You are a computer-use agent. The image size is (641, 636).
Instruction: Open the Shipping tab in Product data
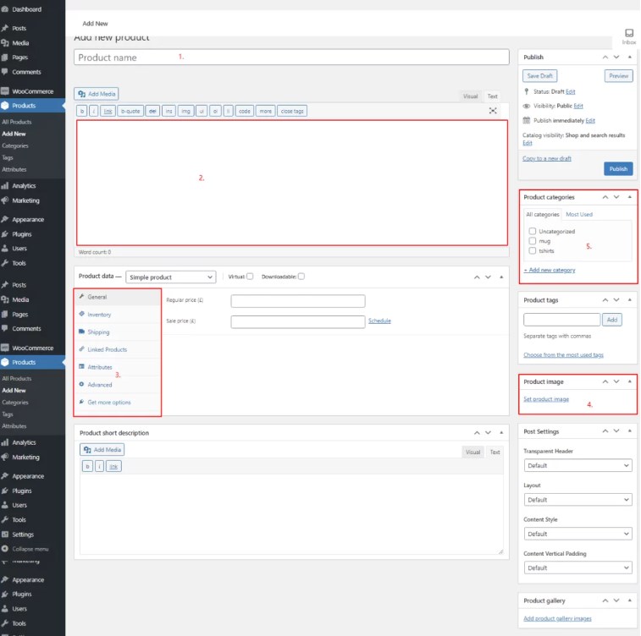coord(98,332)
